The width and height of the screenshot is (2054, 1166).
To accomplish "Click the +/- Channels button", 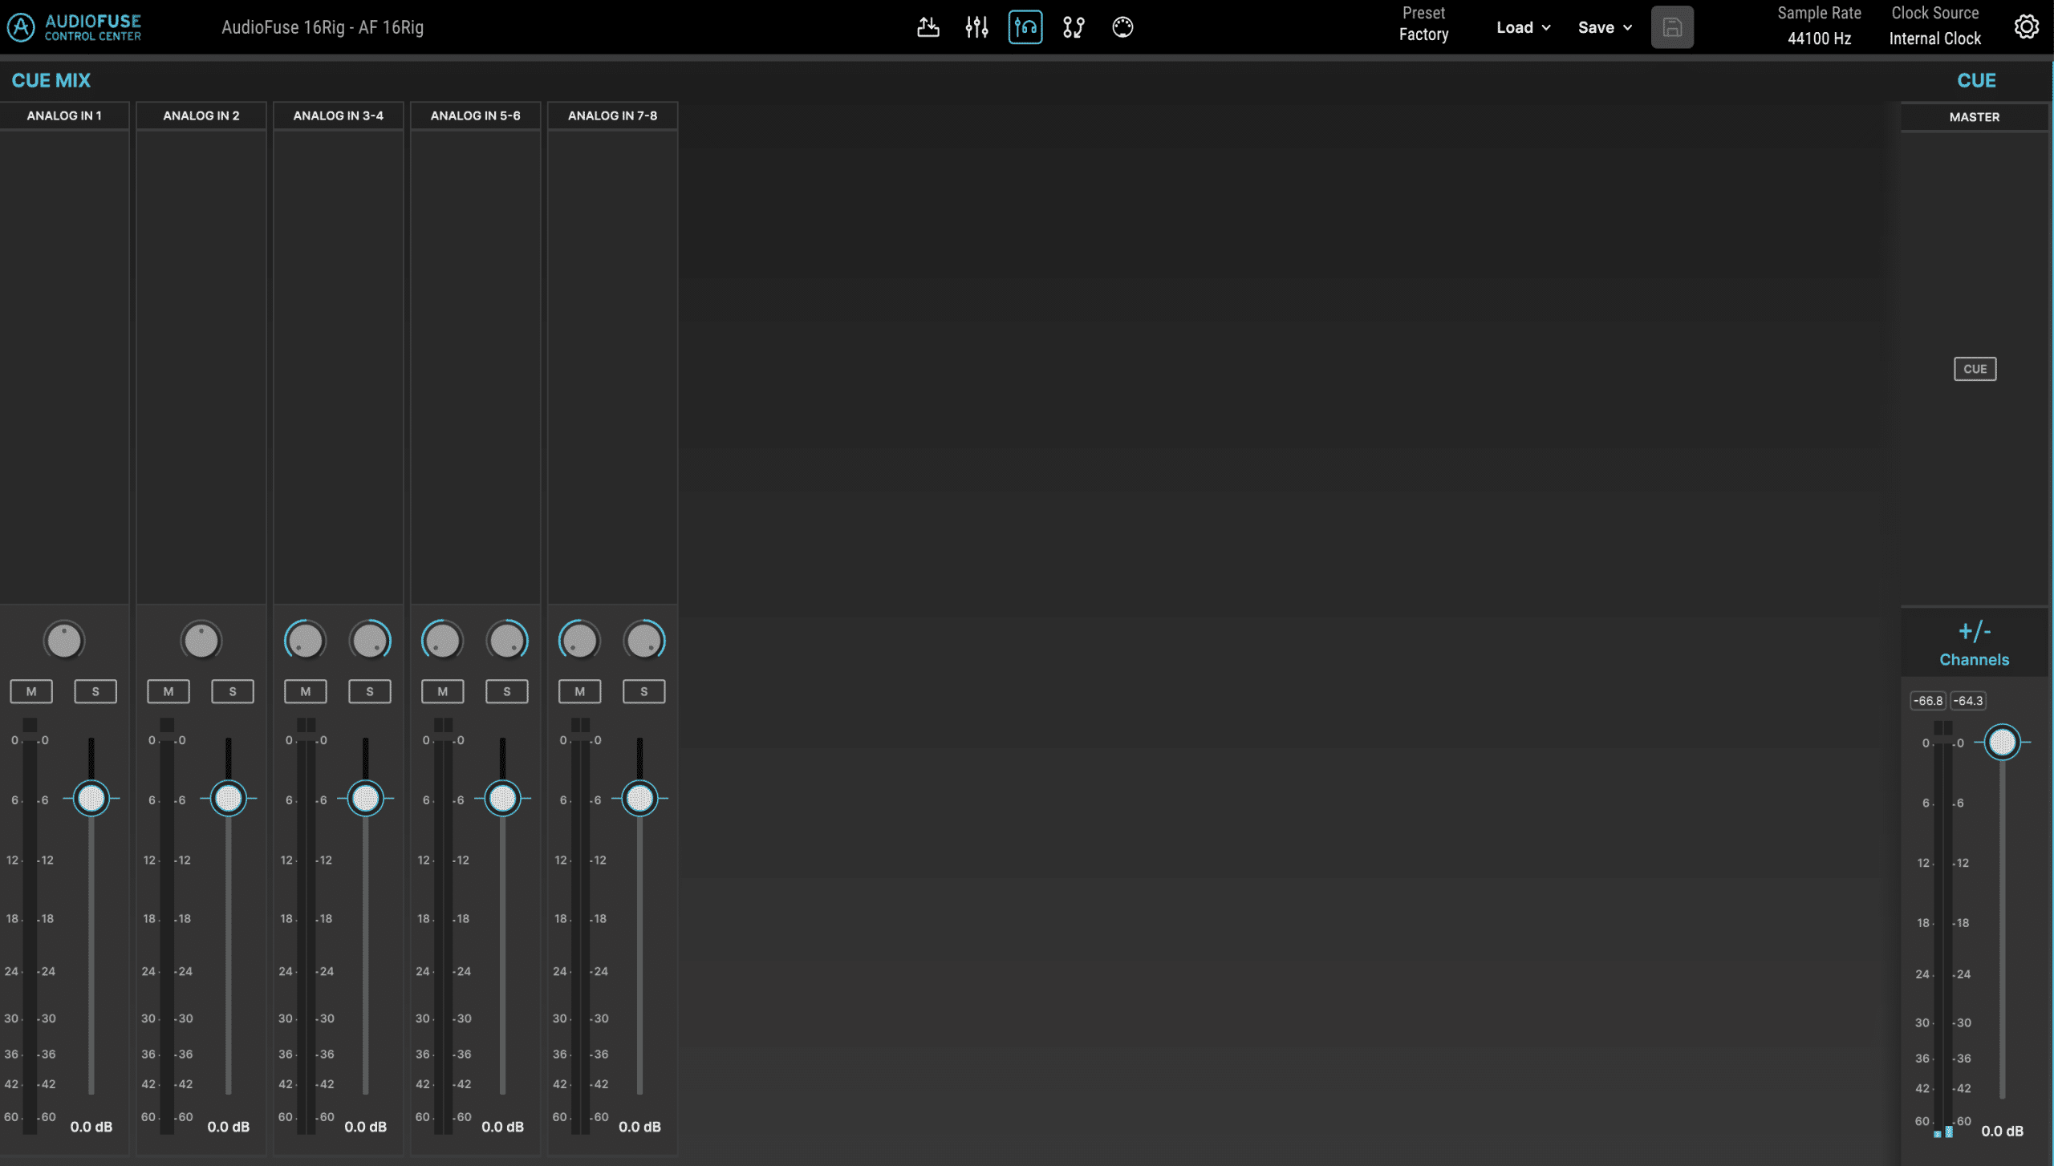I will tap(1975, 643).
